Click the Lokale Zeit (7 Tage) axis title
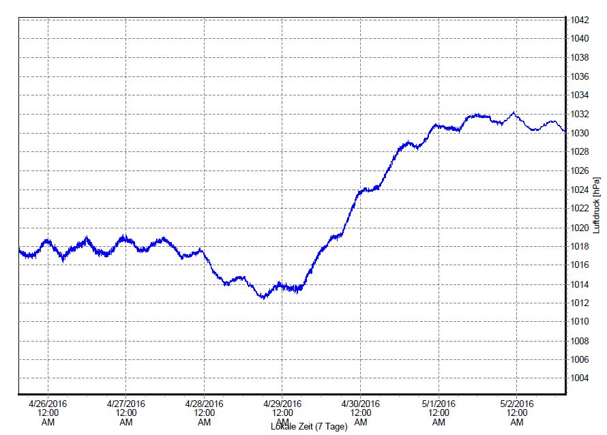This screenshot has height=435, width=607. pos(309,427)
